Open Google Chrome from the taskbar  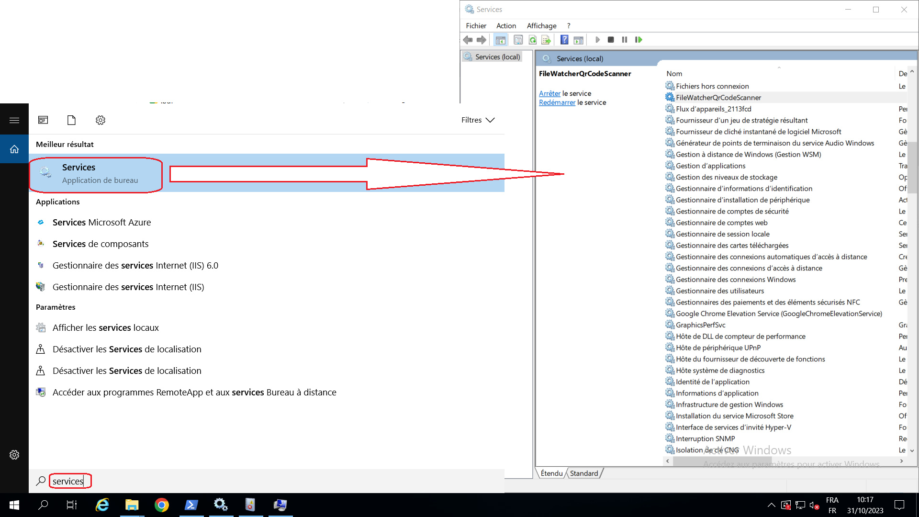point(162,505)
